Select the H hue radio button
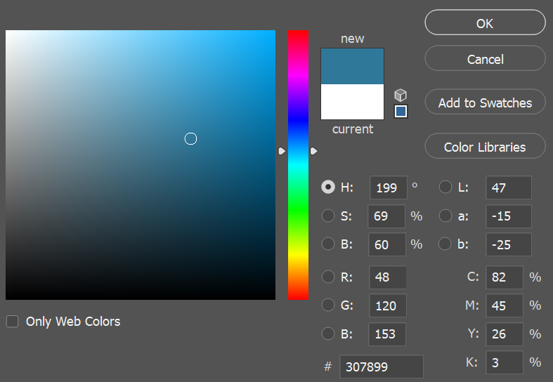 (x=328, y=187)
